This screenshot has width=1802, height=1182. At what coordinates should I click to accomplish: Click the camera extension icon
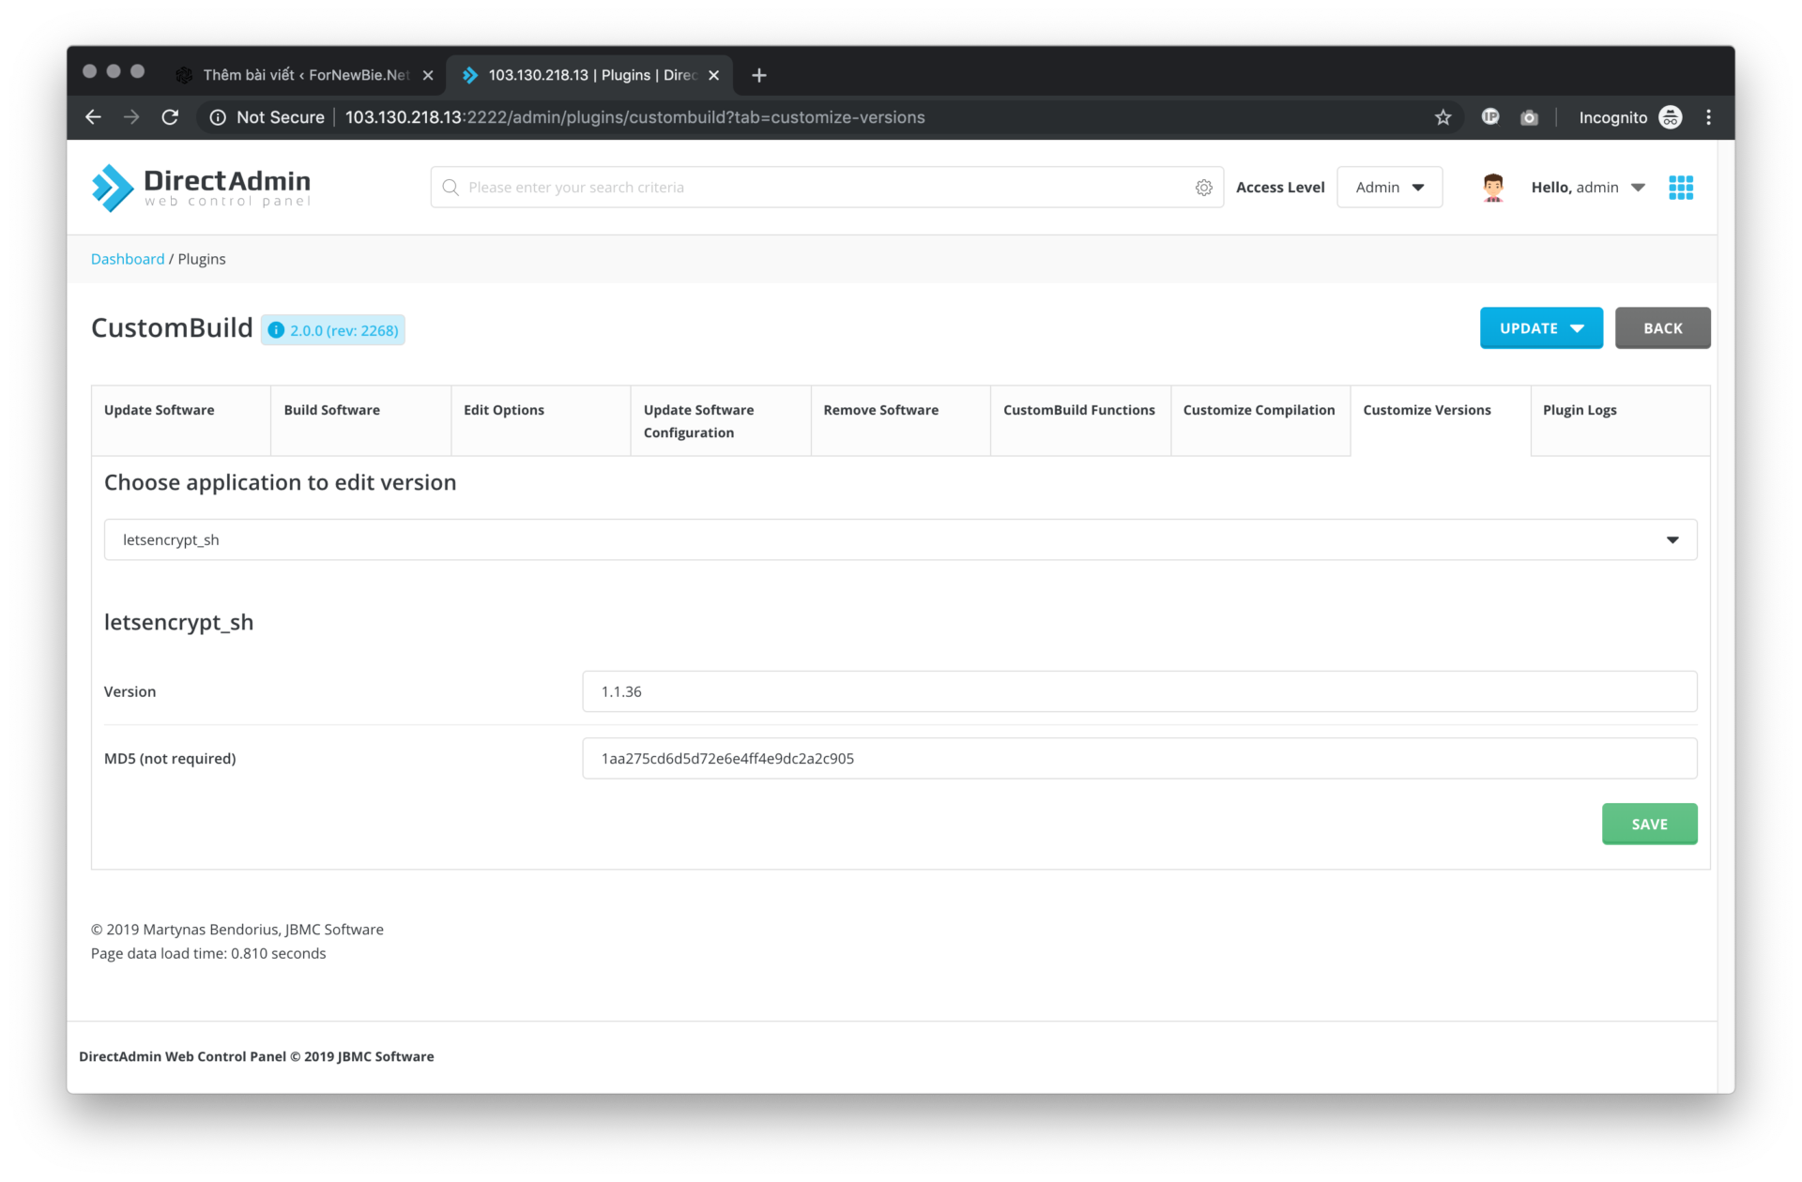(x=1529, y=117)
